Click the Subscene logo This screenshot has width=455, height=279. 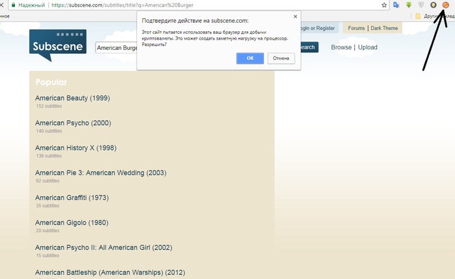(58, 45)
